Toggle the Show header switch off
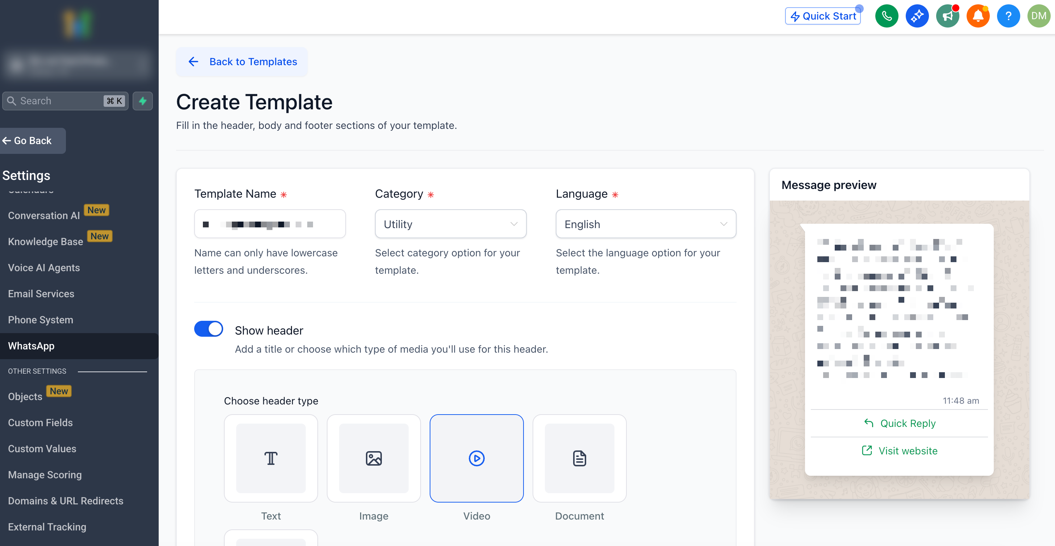The width and height of the screenshot is (1055, 546). pyautogui.click(x=208, y=329)
